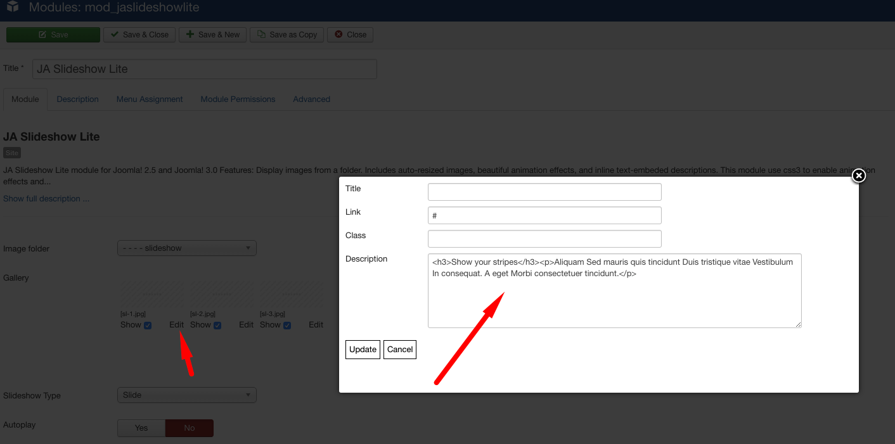The image size is (895, 444).
Task: Click Edit link for sl-1.jpg
Action: point(176,325)
